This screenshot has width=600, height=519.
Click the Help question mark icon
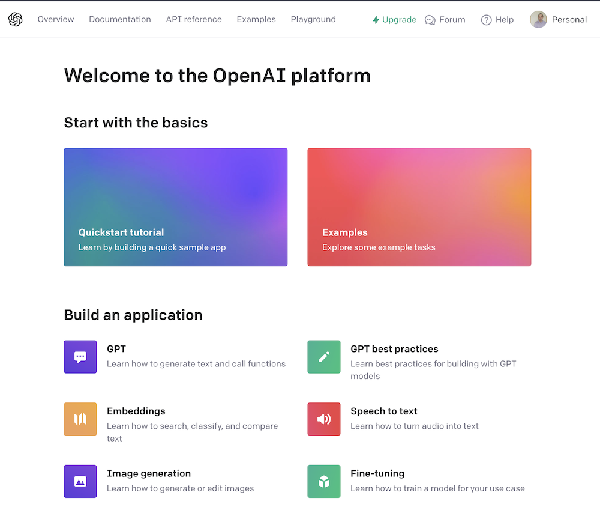click(487, 20)
